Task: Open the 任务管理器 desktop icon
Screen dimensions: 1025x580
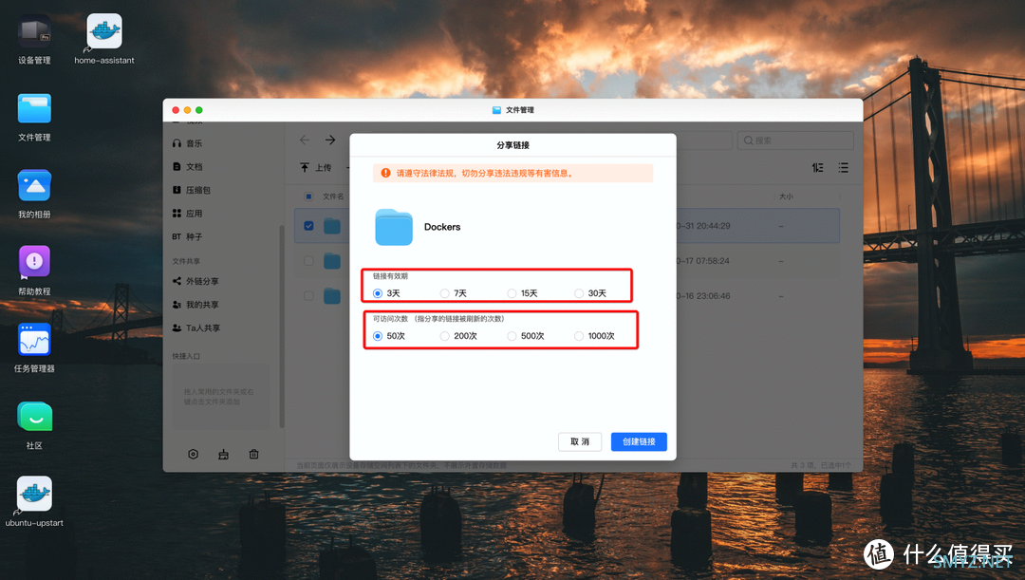Action: tap(34, 340)
